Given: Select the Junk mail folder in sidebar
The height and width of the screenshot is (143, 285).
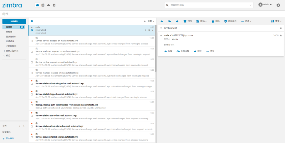Looking at the screenshot, I should [x=10, y=41].
